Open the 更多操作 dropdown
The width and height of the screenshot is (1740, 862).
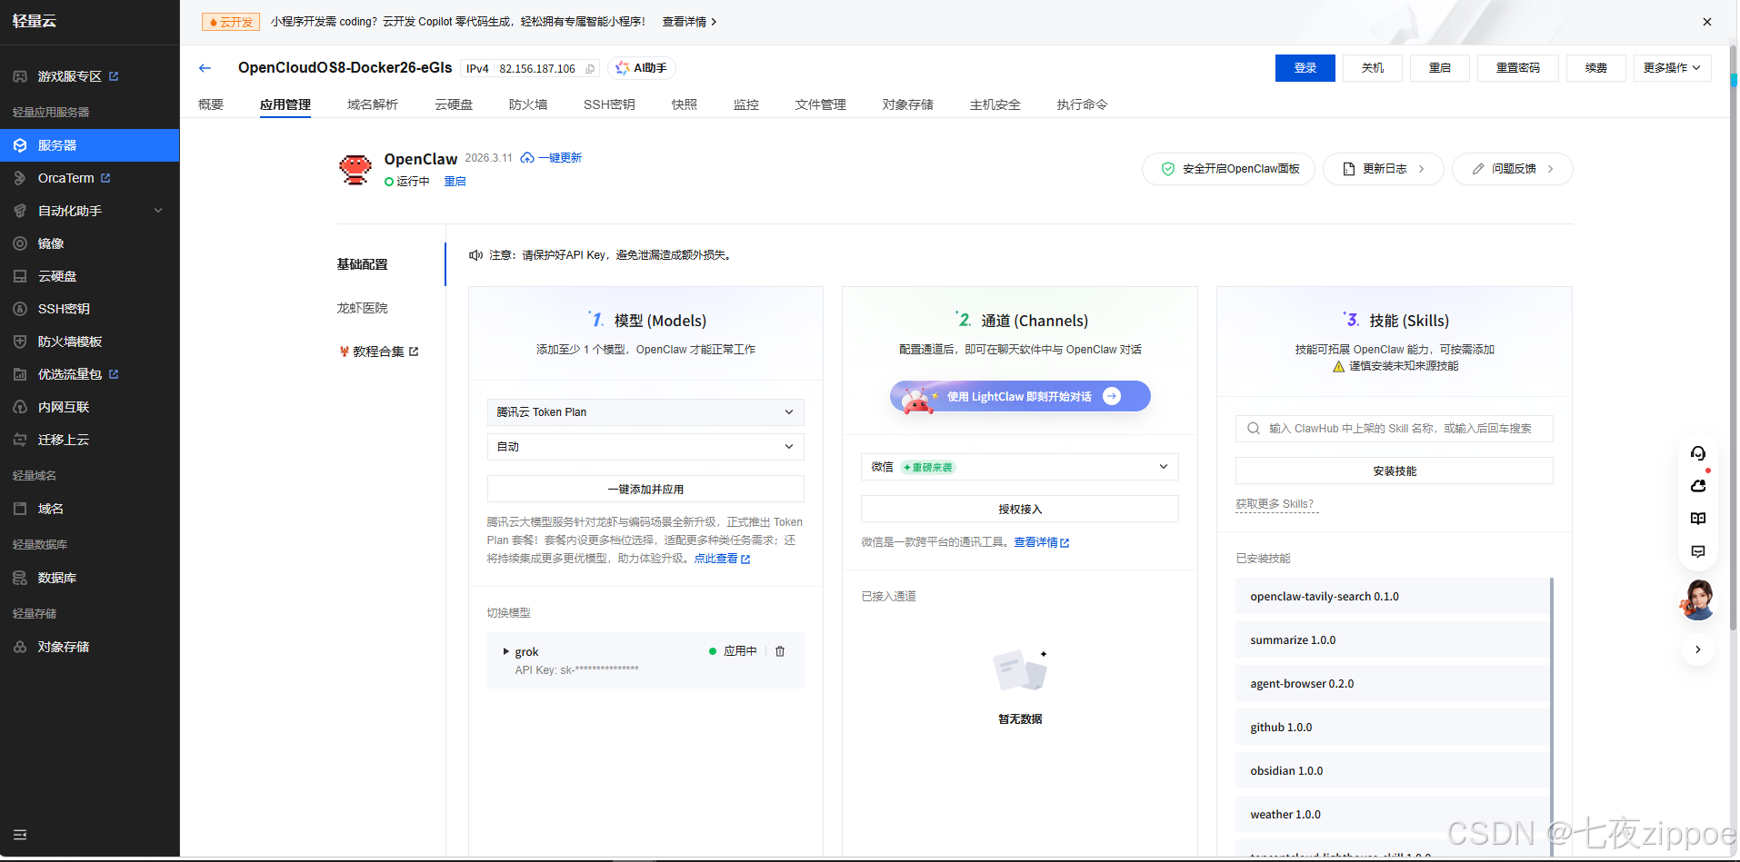[1672, 68]
